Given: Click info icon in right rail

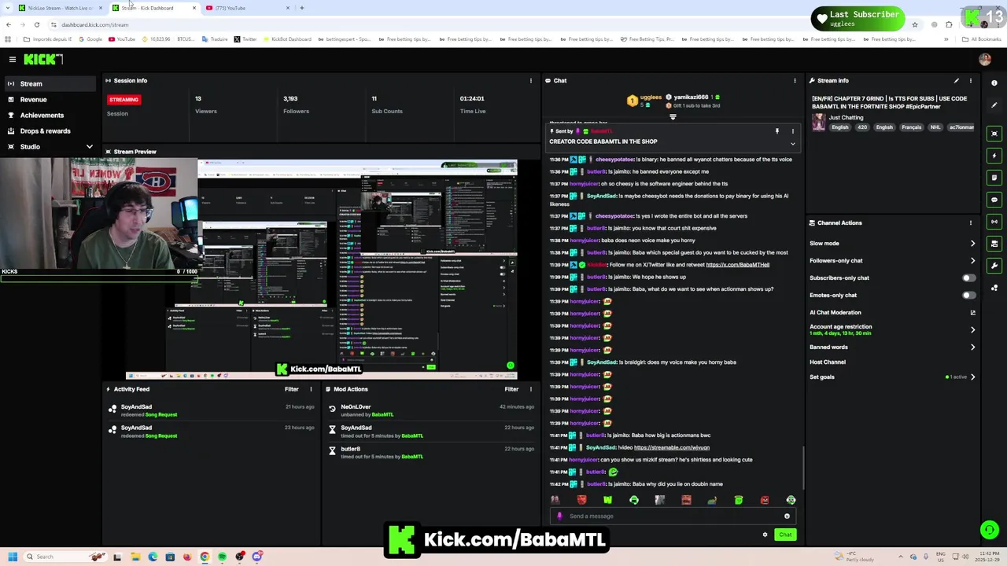Looking at the screenshot, I should pyautogui.click(x=994, y=83).
